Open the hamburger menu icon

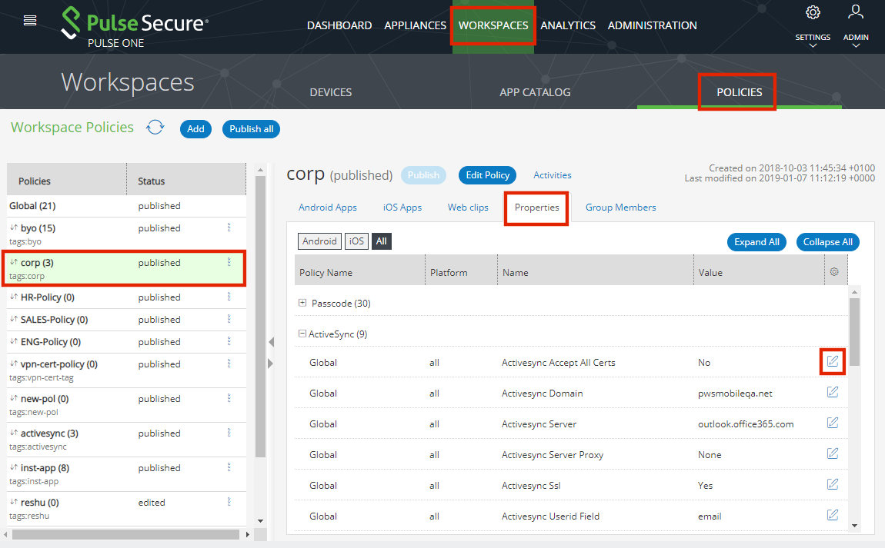coord(30,21)
